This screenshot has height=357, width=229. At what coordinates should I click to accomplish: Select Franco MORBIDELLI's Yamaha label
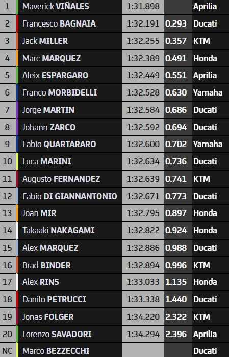208,92
